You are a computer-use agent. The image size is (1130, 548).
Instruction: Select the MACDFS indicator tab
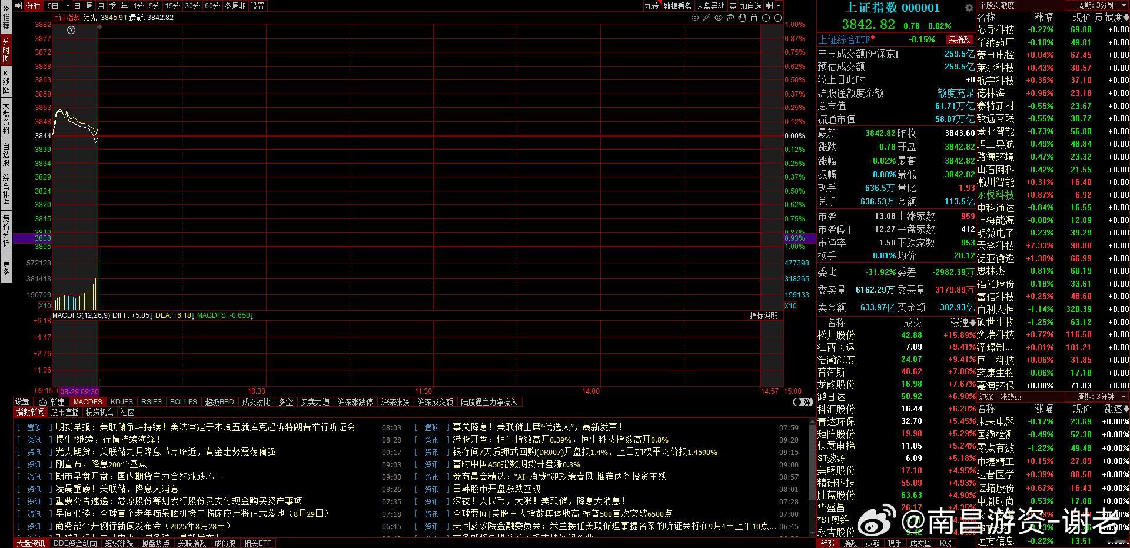tap(88, 402)
